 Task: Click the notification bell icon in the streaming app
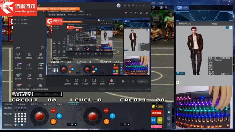point(141,13)
